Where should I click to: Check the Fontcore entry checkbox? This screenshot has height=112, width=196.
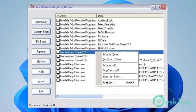[58, 36]
